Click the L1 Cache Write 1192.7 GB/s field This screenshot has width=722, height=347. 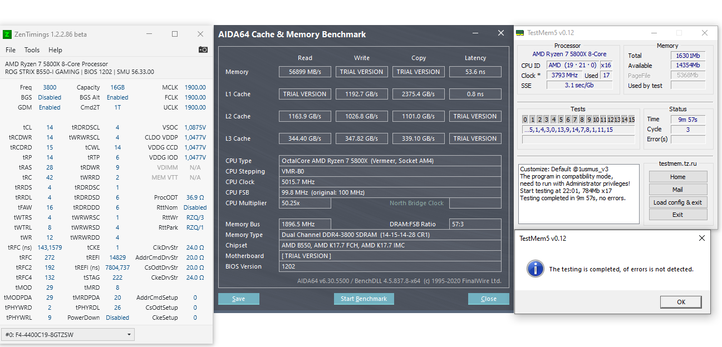(362, 94)
